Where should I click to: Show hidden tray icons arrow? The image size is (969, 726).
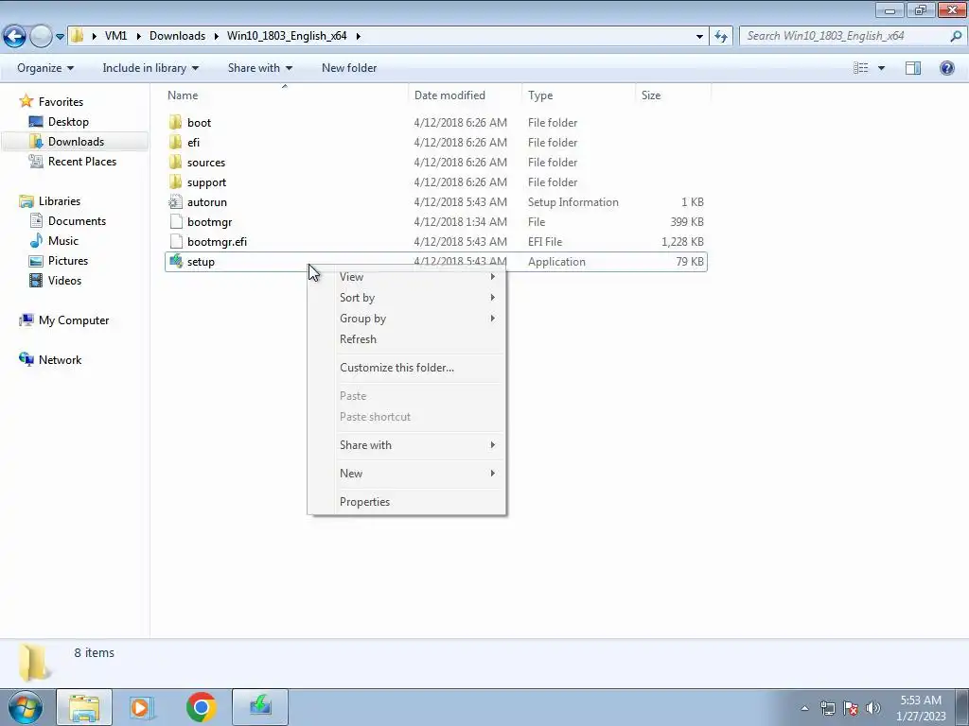point(804,708)
